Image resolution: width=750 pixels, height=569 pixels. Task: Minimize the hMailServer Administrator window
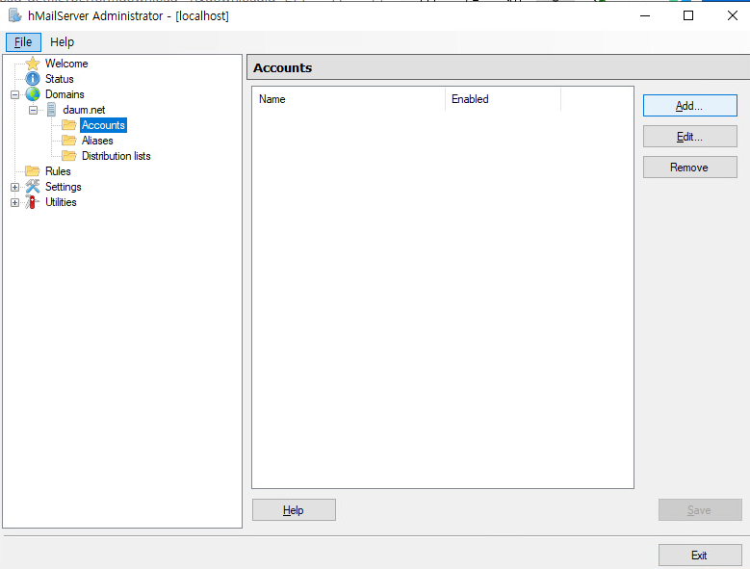[x=645, y=15]
